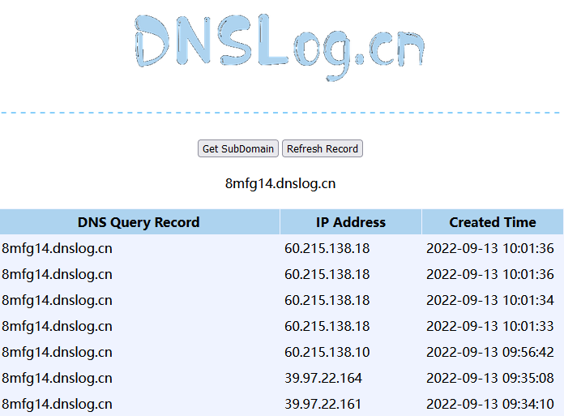Click the timestamp 2022-09-13 10:01:33
The height and width of the screenshot is (416, 564).
click(490, 326)
